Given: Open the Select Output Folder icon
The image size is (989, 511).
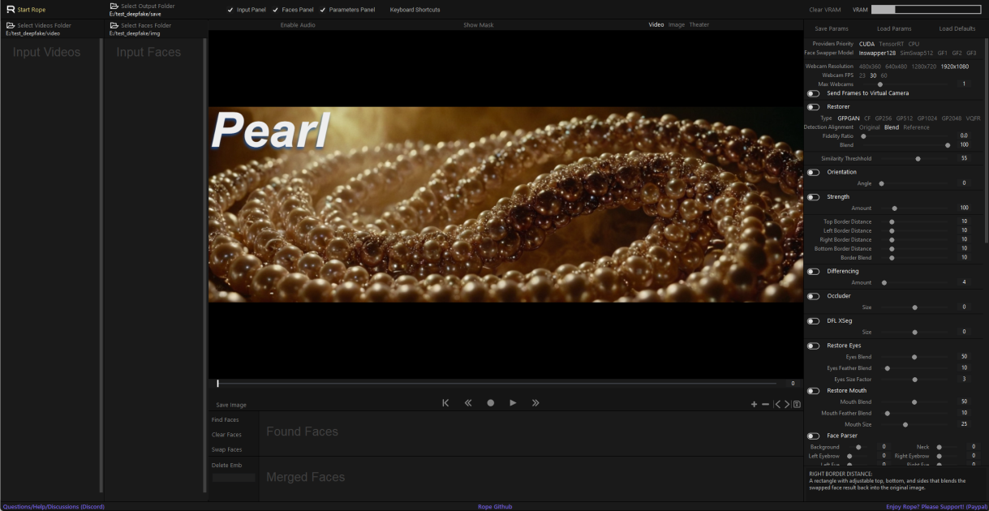Looking at the screenshot, I should (x=114, y=6).
